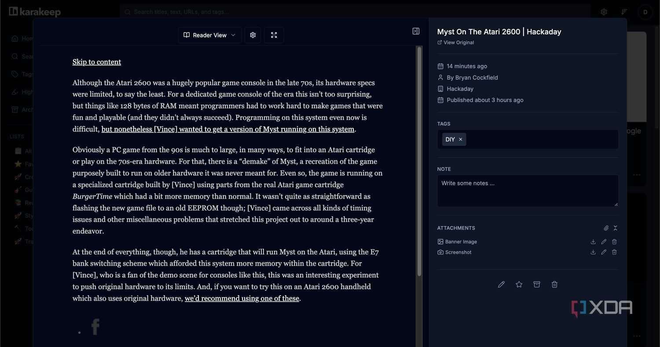Remove the DIY tag
This screenshot has width=660, height=347.
[461, 139]
